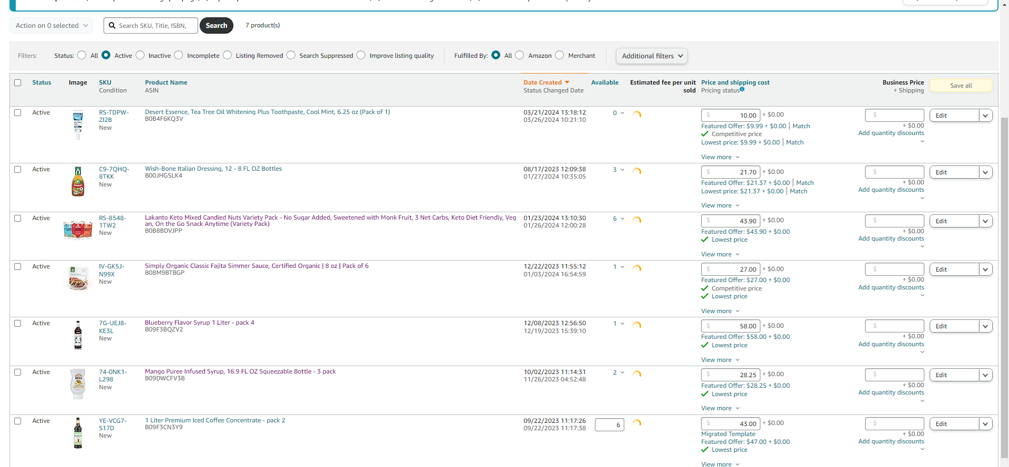
Task: Open 1 Liter Premium Iced Coffee Concentrate link
Action: pos(215,420)
